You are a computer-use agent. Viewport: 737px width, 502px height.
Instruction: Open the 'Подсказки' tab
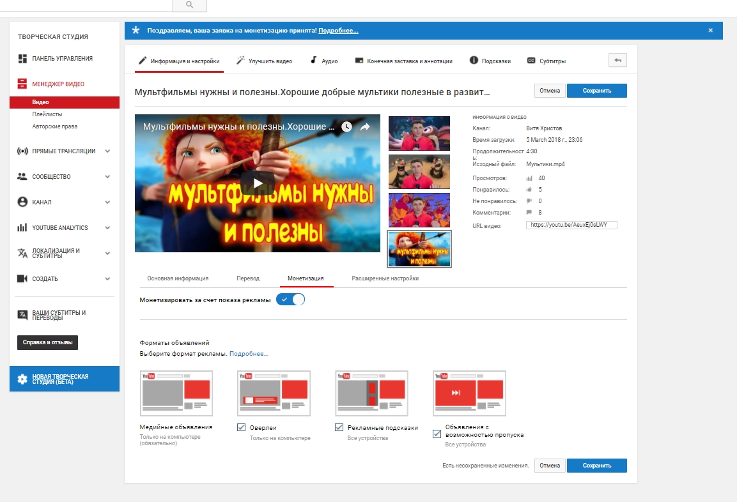coord(490,61)
